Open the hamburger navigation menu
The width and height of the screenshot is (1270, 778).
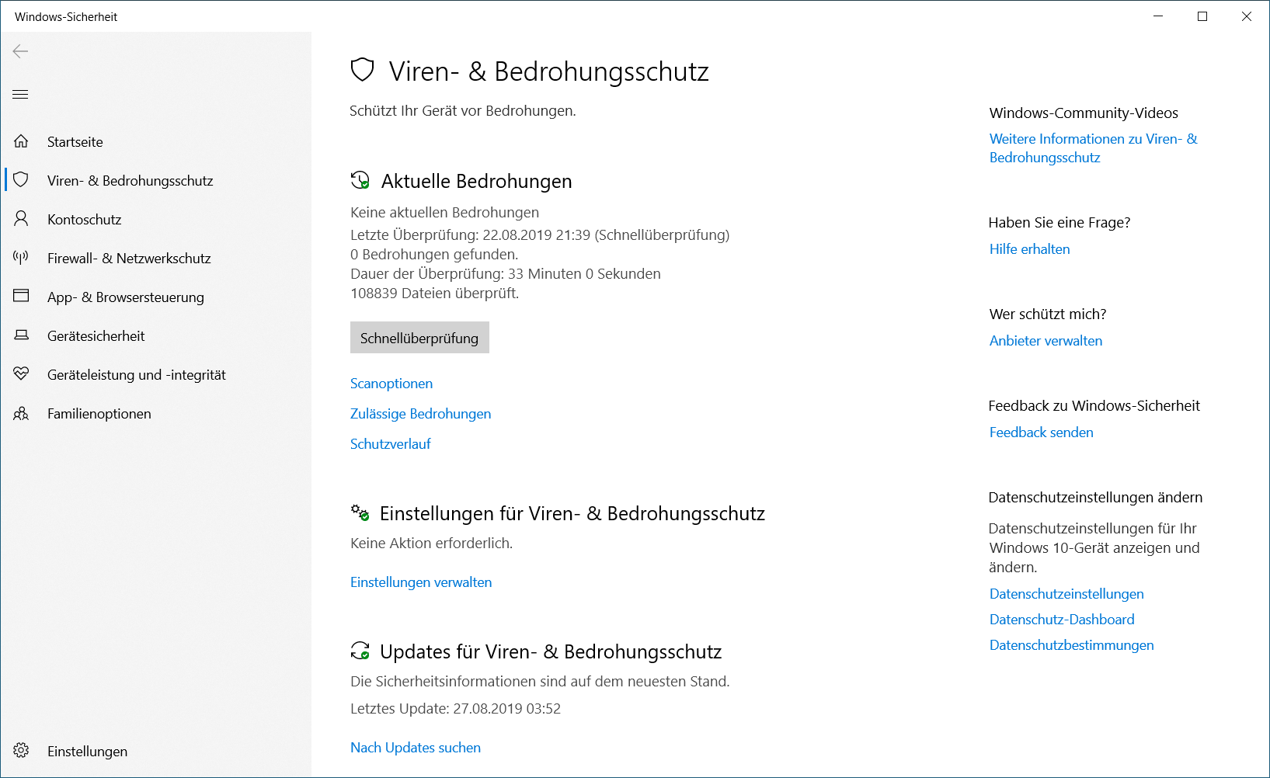coord(21,95)
